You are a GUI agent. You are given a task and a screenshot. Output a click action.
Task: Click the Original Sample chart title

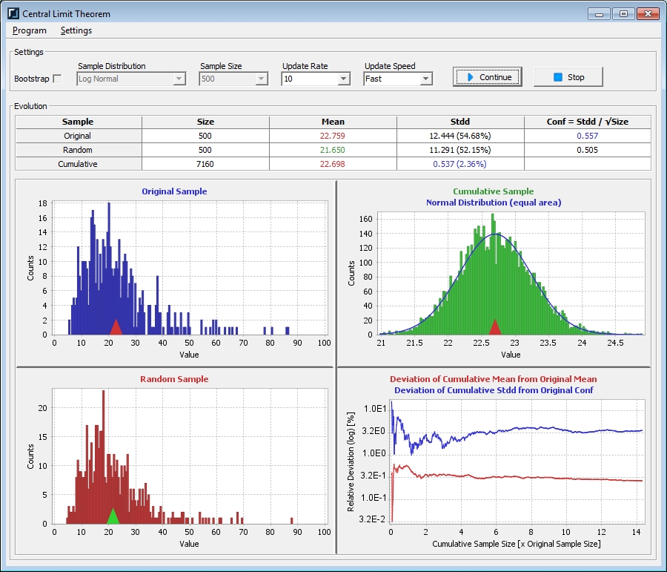[174, 191]
